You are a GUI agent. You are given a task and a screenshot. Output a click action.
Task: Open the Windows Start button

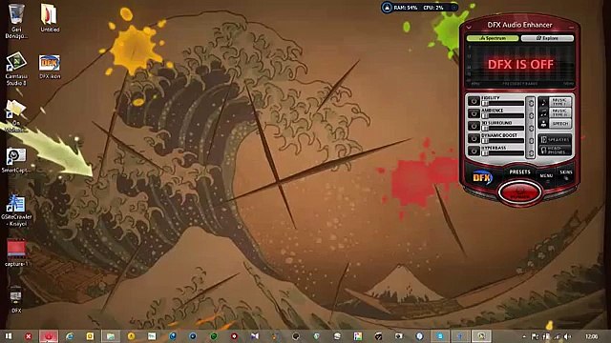[x=9, y=336]
